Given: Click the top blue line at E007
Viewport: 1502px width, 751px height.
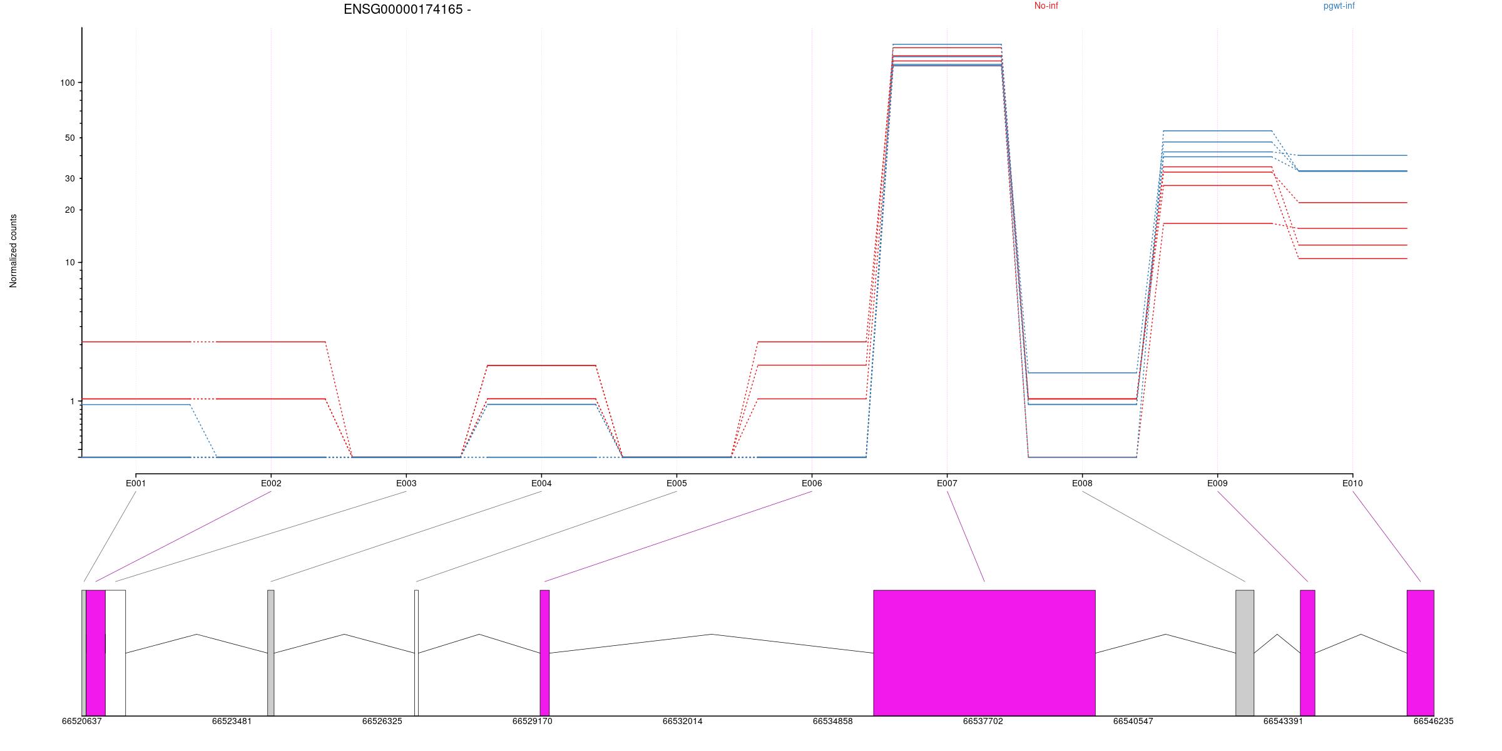Looking at the screenshot, I should coord(947,44).
